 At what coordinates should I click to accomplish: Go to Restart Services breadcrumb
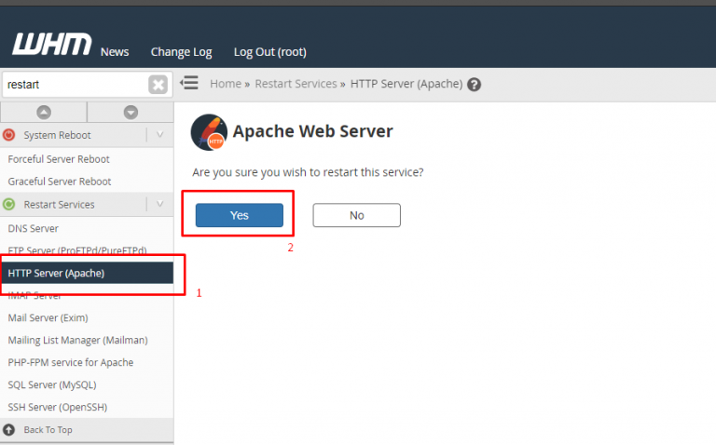(296, 84)
